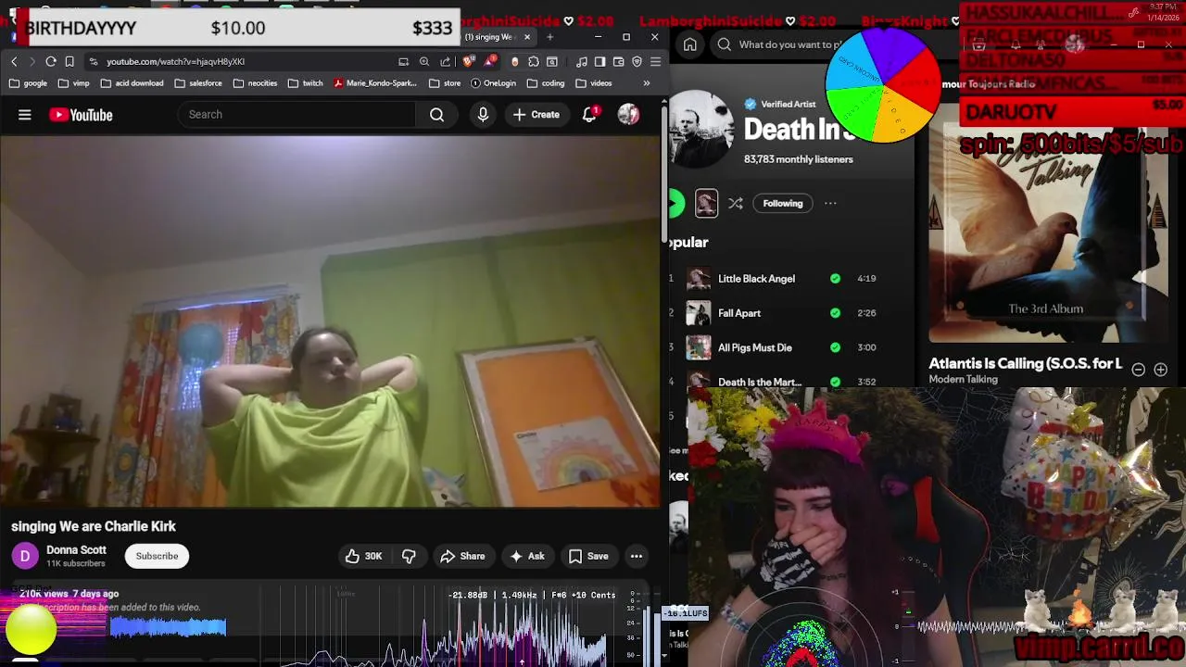
Task: Click the YouTube video player
Action: (330, 321)
